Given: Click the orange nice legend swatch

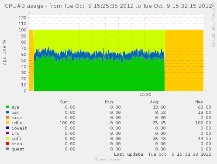Looking at the screenshot, I should (7, 117).
